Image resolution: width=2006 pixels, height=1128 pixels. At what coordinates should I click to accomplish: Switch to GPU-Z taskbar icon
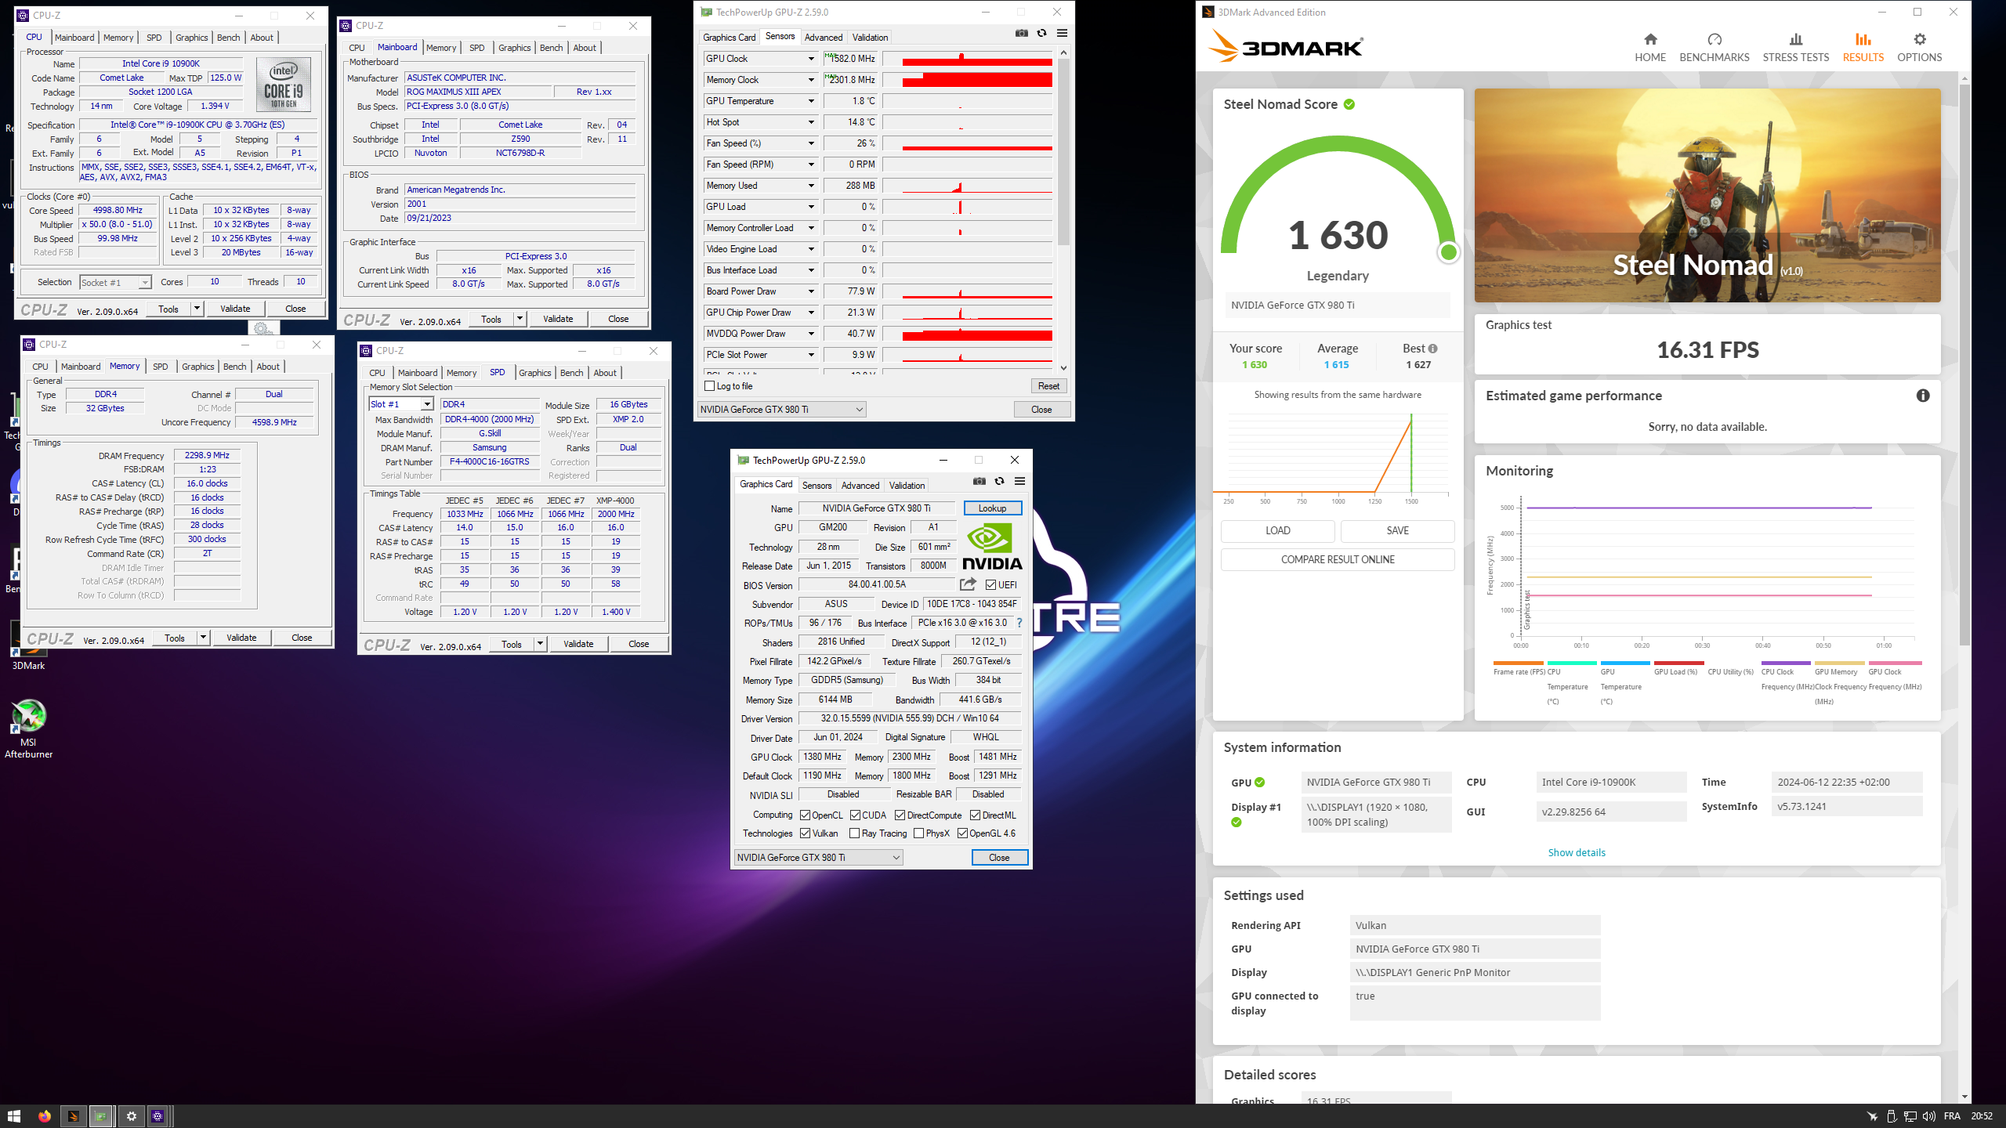tap(100, 1116)
